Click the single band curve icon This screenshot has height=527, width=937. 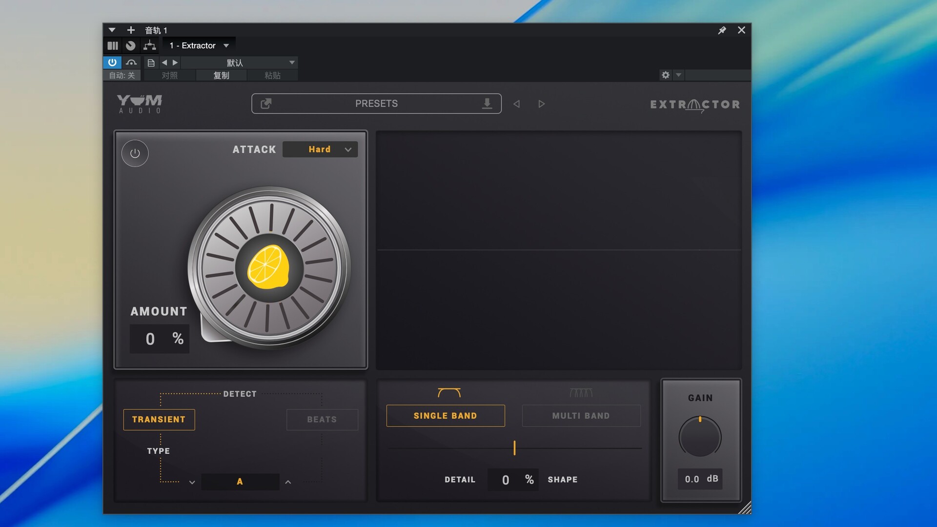[449, 393]
